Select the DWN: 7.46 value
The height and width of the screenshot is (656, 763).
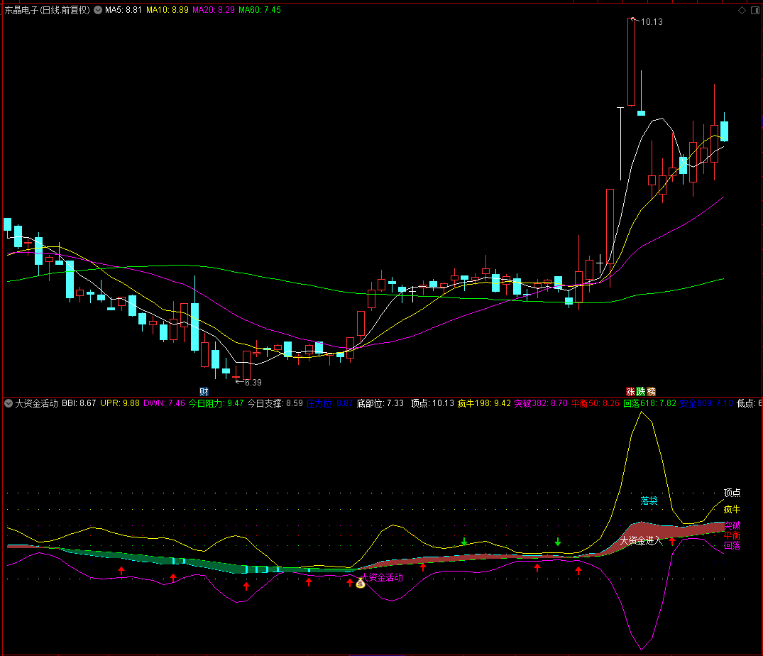[x=164, y=403]
